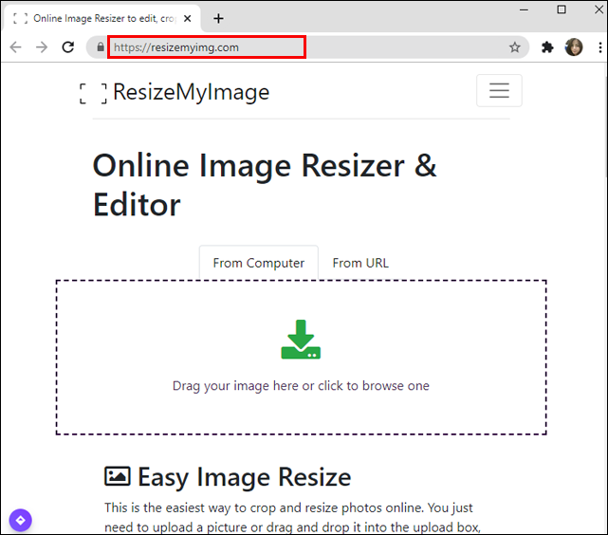This screenshot has width=608, height=535.
Task: Click the Online Image Resizer & Editor heading
Action: pyautogui.click(x=265, y=185)
